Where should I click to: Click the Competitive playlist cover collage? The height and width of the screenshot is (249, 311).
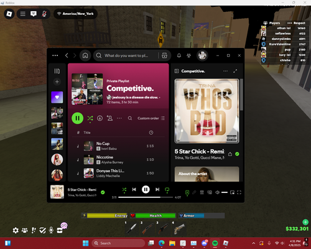(87, 89)
